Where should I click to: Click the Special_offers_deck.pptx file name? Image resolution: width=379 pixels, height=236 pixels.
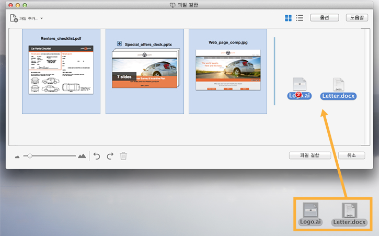pyautogui.click(x=148, y=44)
